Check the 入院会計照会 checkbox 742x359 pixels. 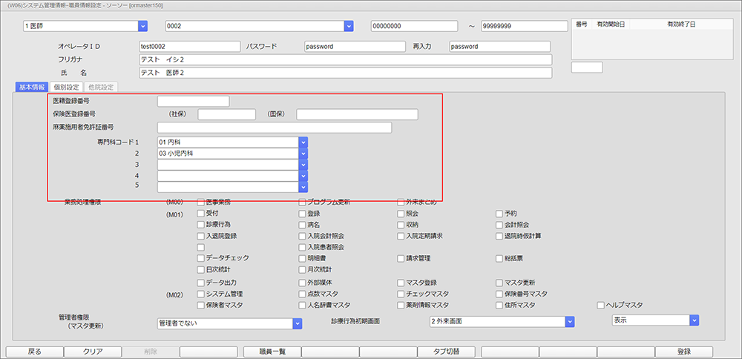303,236
